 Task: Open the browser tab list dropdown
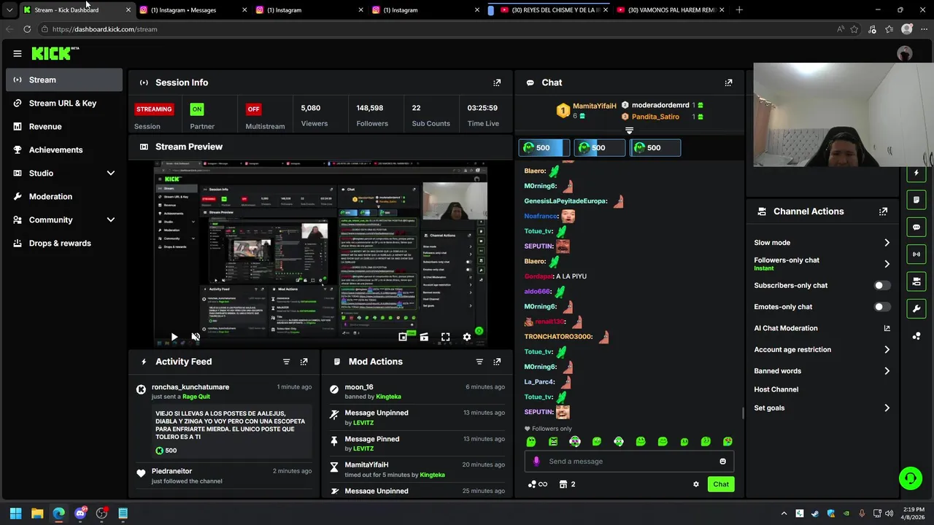point(9,9)
